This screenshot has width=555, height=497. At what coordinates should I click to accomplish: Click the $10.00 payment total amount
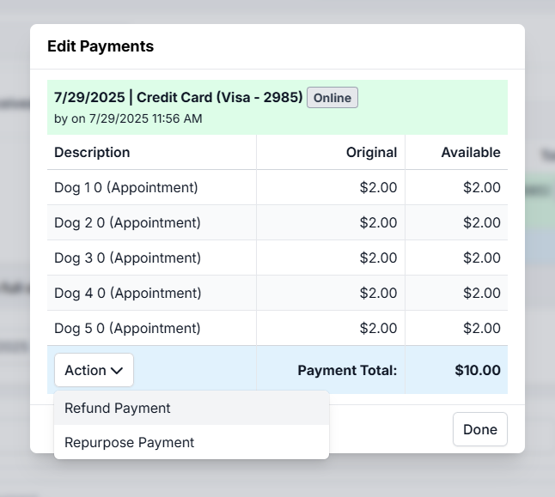click(477, 371)
